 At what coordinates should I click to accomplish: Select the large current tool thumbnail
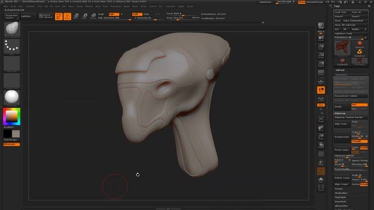click(342, 48)
